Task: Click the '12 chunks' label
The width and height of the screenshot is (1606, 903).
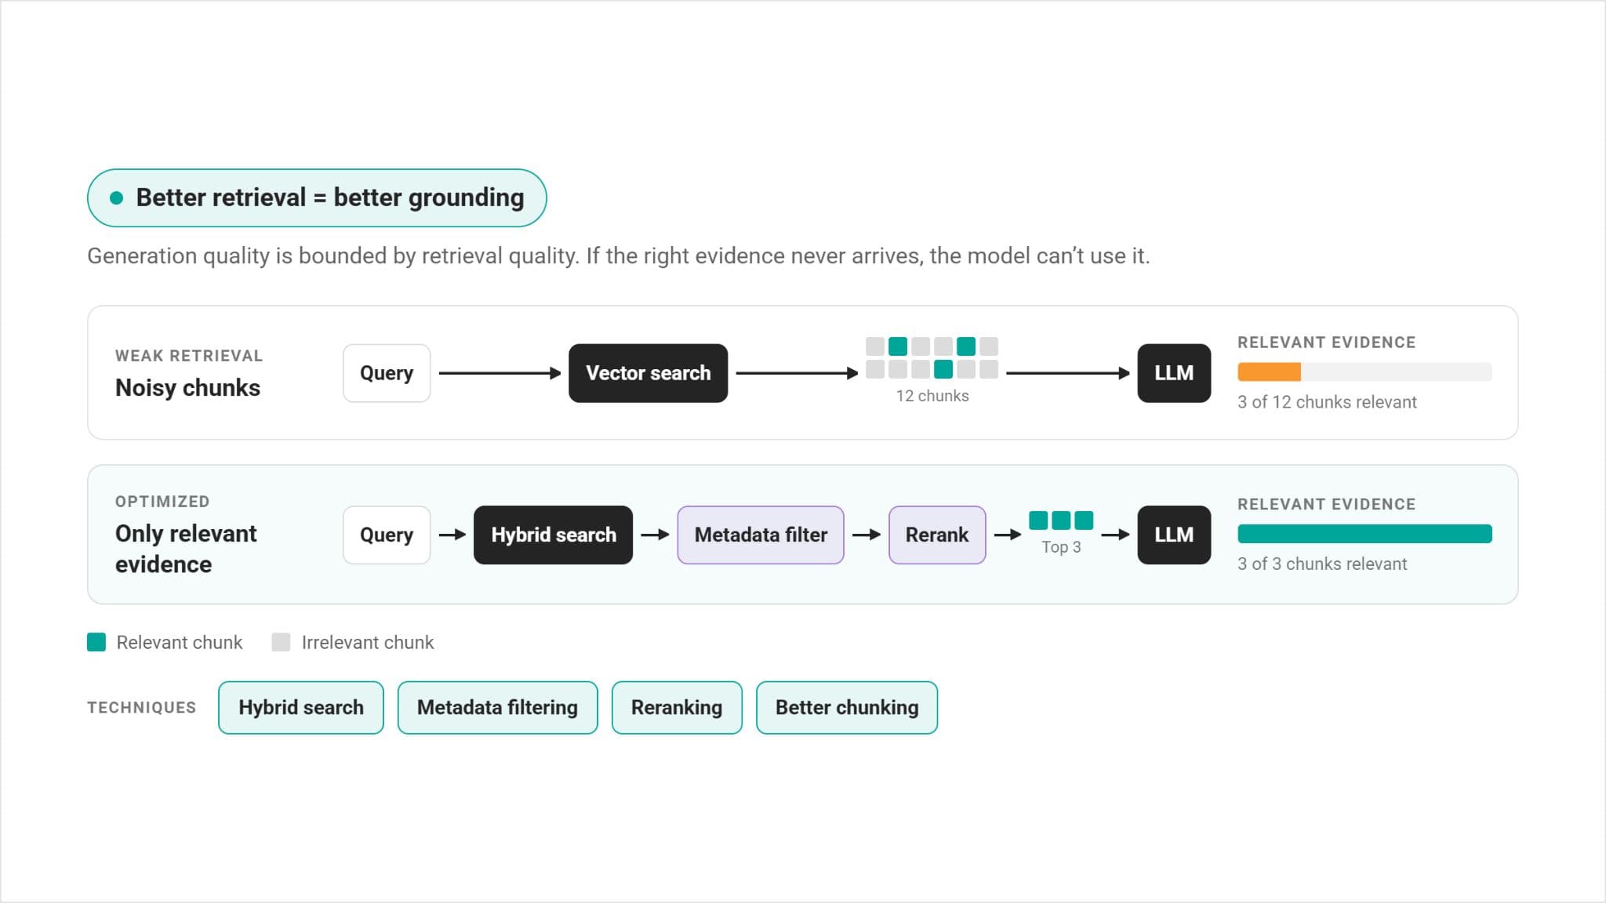Action: (x=932, y=396)
